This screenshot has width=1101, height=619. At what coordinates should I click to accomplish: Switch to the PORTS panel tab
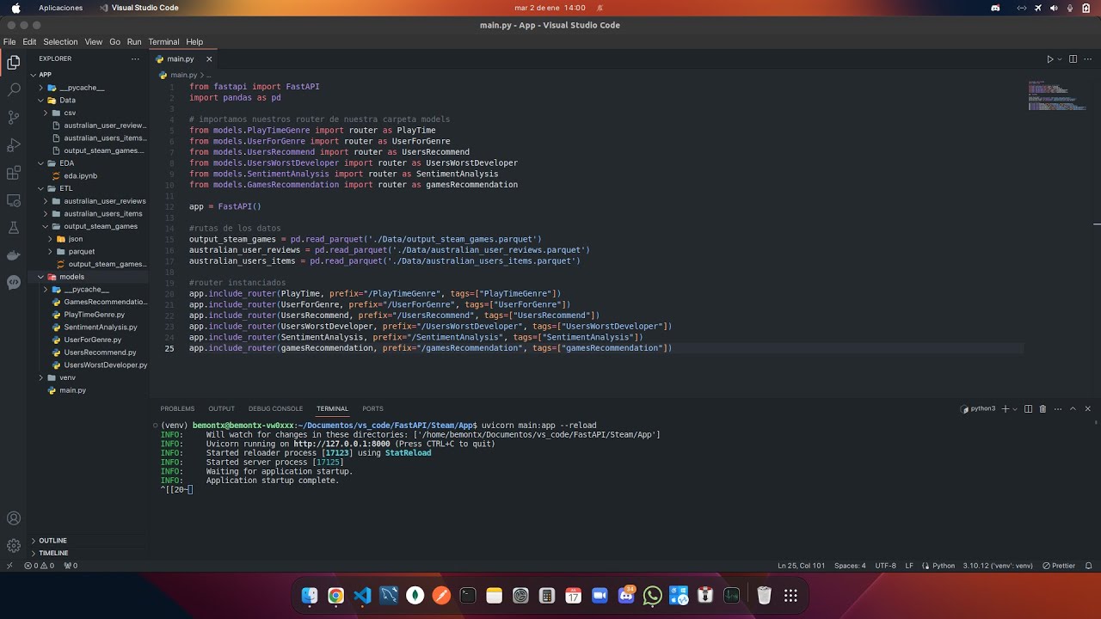click(372, 409)
